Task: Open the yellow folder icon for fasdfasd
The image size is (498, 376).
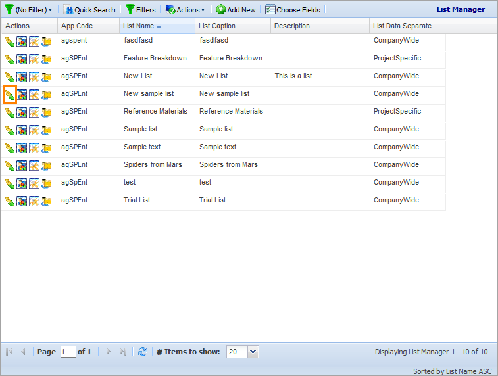Action: coord(46,41)
